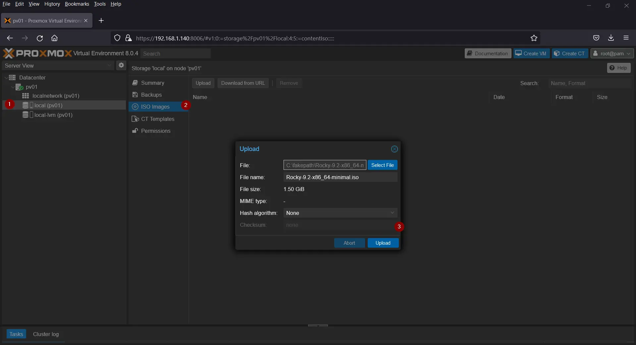Bookmark this page with star icon
Screen dimensions: 636x345
click(534, 38)
